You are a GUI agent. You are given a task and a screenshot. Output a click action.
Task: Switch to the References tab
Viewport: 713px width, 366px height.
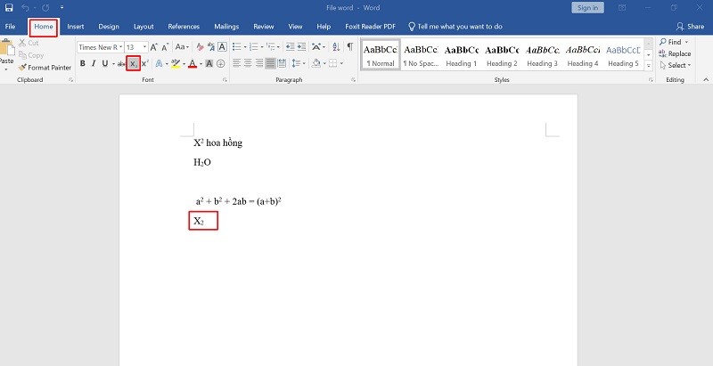[184, 27]
